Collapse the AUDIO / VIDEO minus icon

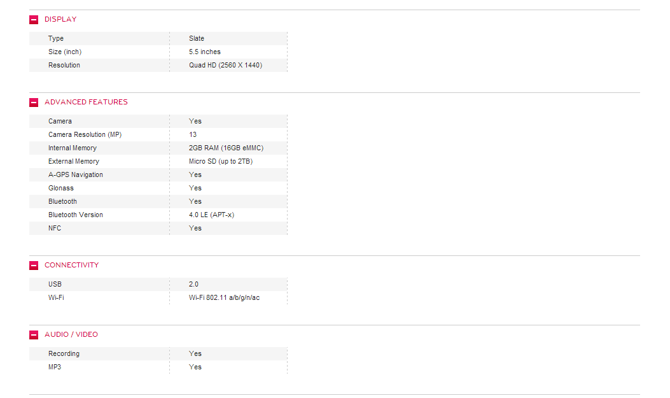click(x=34, y=335)
